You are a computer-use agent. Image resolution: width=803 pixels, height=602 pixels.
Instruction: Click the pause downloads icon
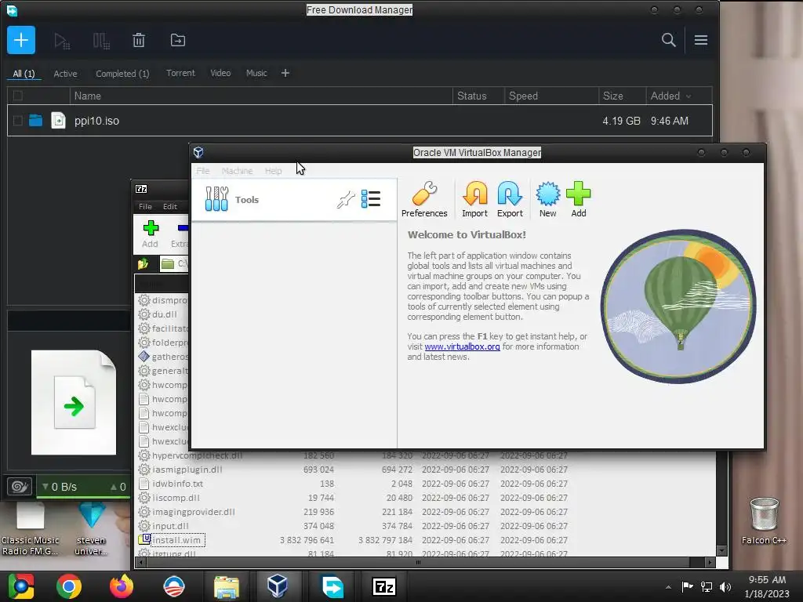tap(101, 41)
